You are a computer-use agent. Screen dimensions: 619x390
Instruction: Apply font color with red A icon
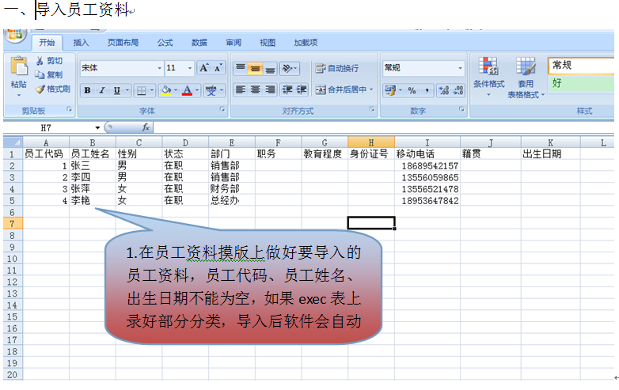(187, 90)
